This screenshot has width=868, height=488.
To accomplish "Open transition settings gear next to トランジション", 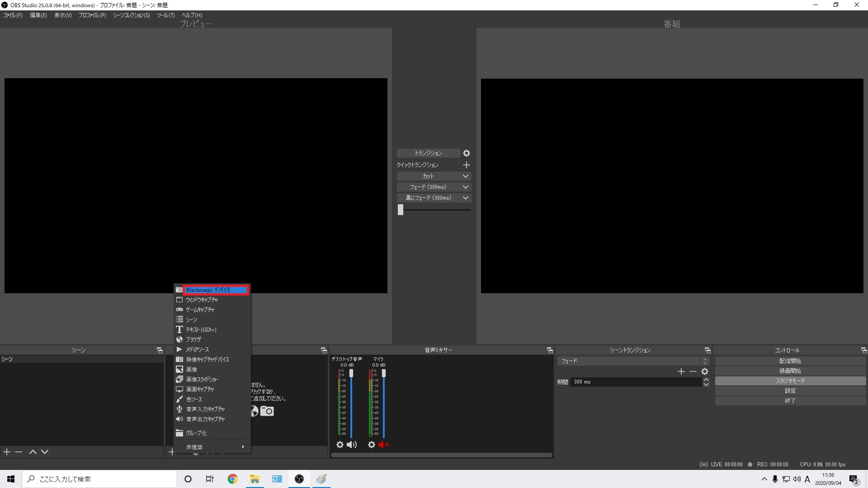I will (x=467, y=153).
